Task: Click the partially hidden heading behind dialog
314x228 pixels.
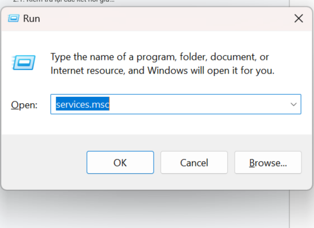Action: (x=64, y=1)
